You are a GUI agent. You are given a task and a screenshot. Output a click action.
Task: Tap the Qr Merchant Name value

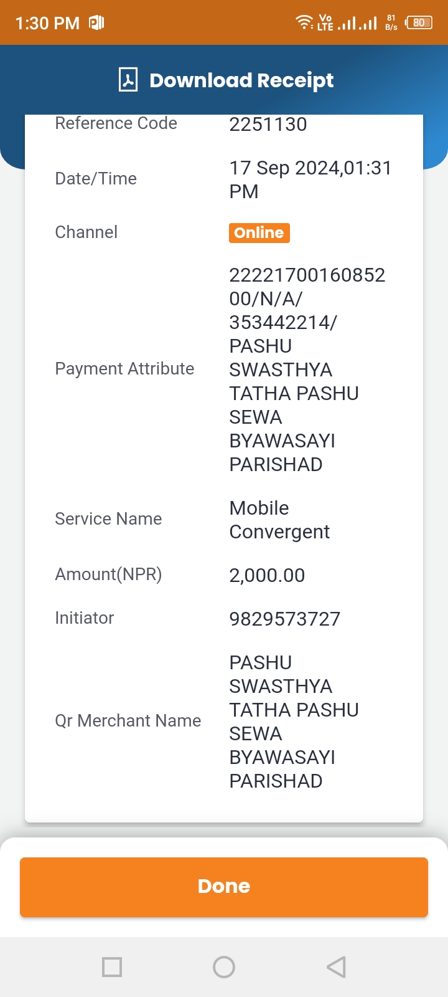pos(294,722)
